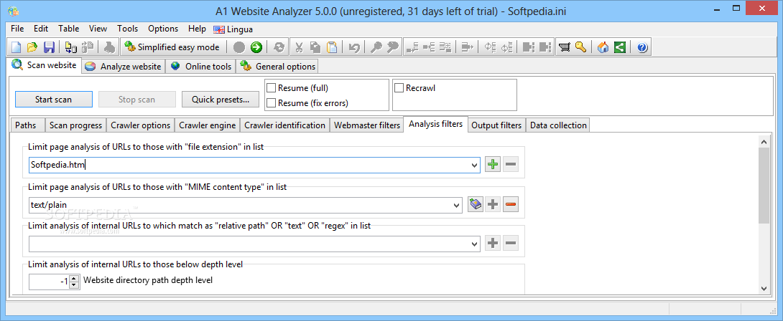Open the Help menu

pyautogui.click(x=197, y=29)
